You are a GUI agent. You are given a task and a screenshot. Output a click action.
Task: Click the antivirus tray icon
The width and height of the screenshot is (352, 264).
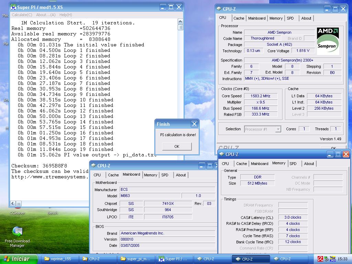(320, 259)
